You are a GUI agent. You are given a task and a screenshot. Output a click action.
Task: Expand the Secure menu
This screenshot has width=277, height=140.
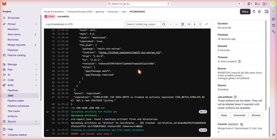point(36,121)
